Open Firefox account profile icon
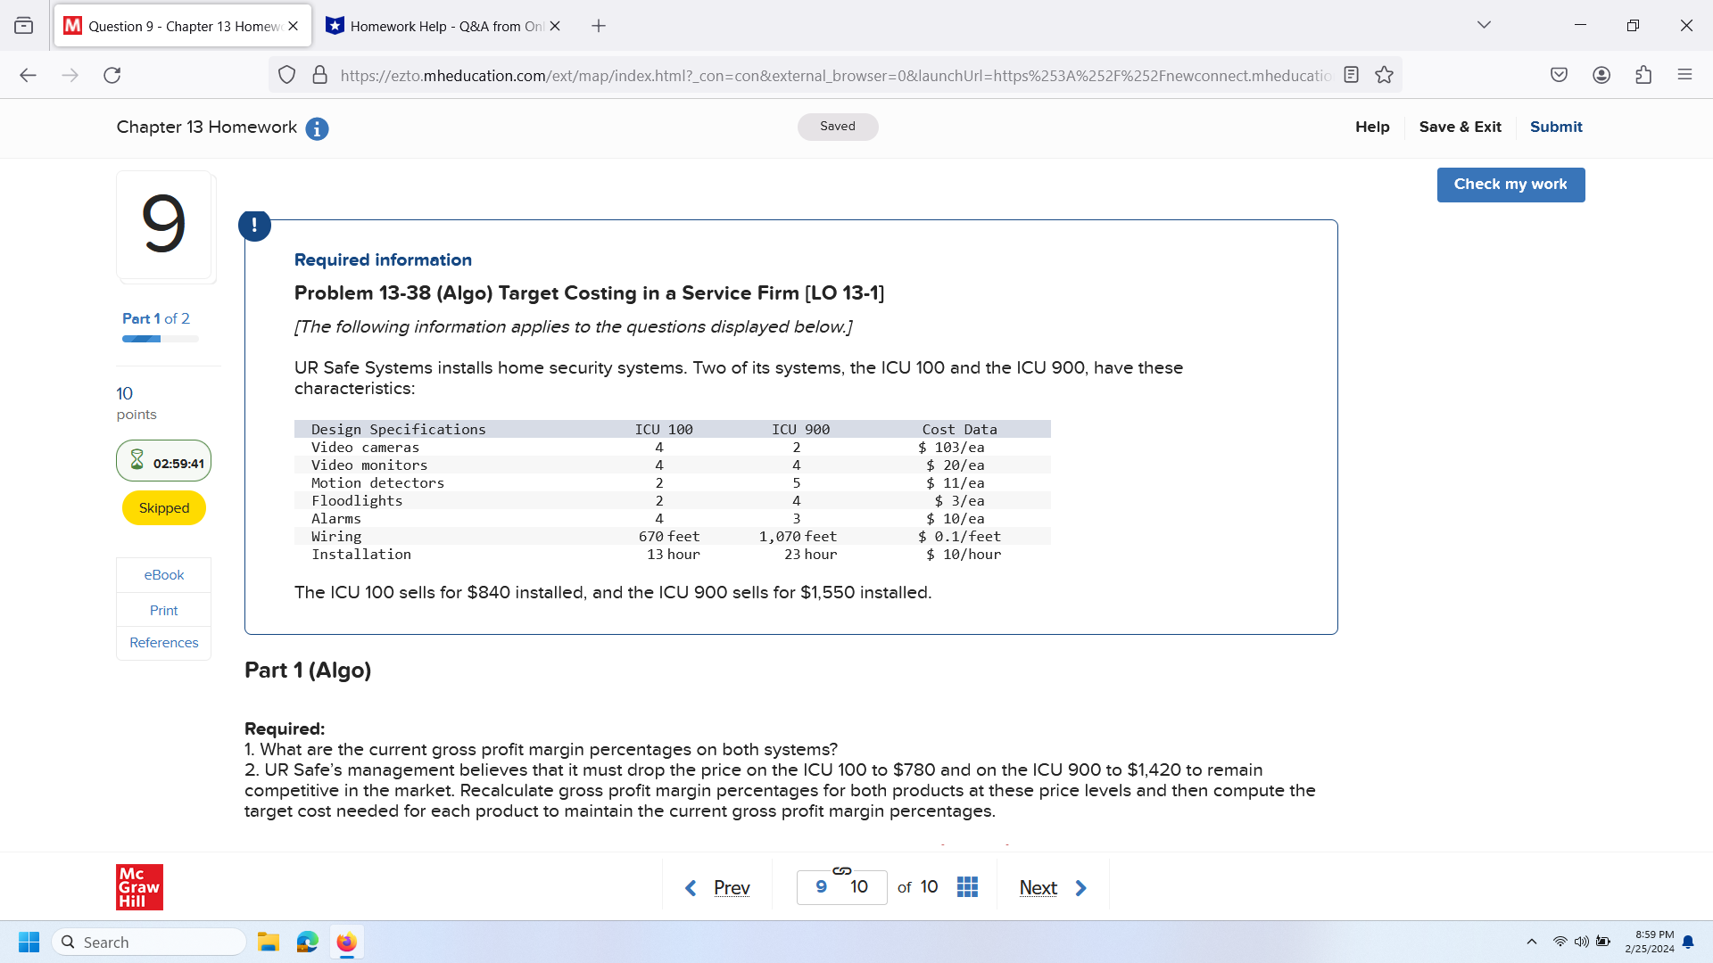Image resolution: width=1713 pixels, height=963 pixels. [x=1601, y=76]
